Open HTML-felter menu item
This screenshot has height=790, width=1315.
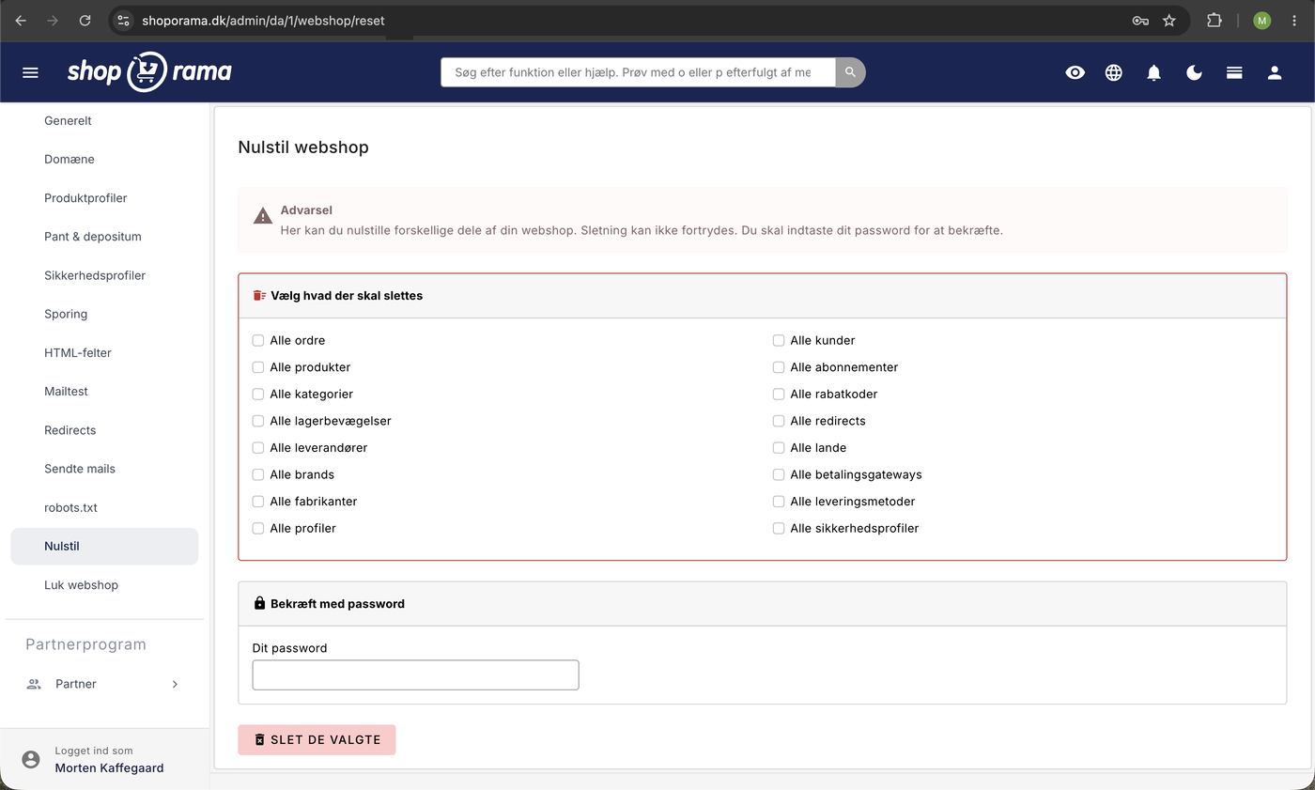pyautogui.click(x=104, y=352)
